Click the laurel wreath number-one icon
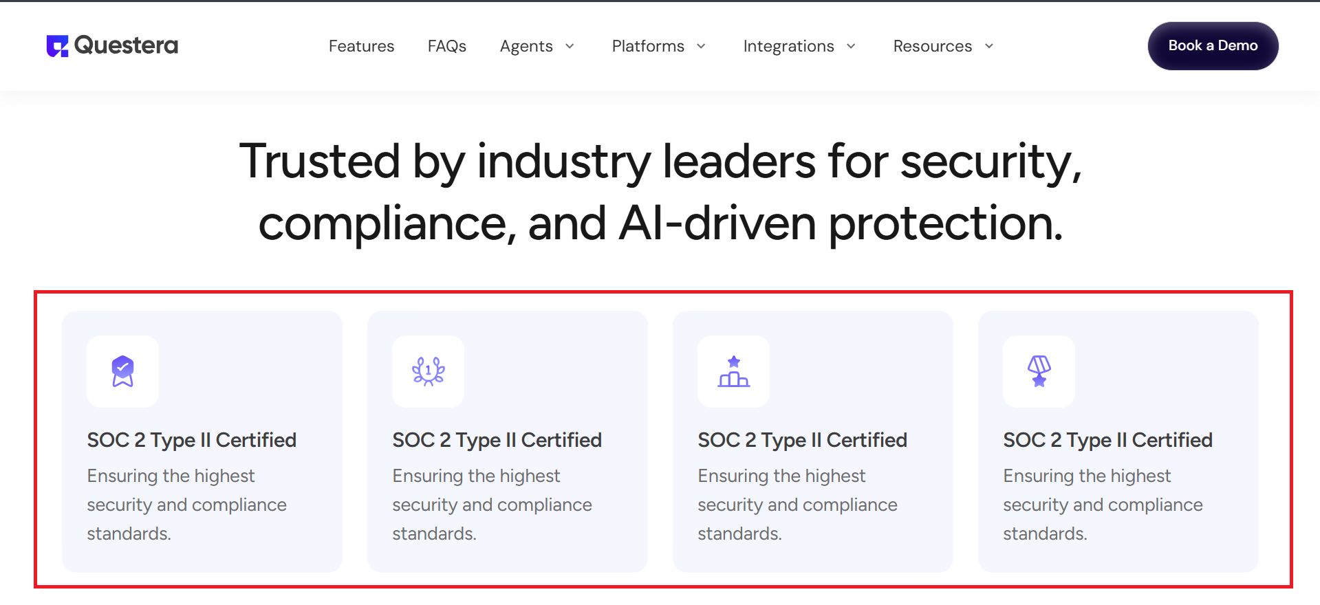The width and height of the screenshot is (1320, 605). (x=428, y=371)
